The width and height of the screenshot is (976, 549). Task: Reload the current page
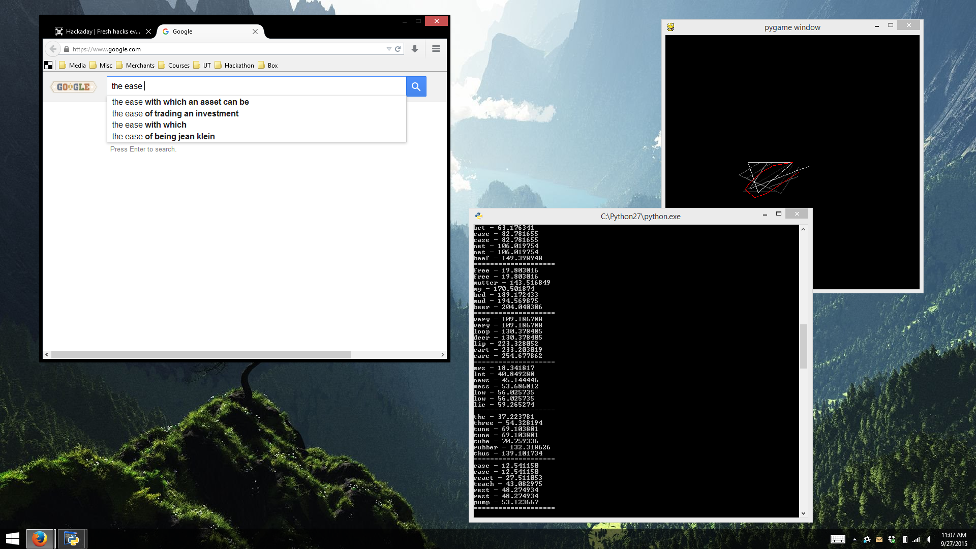[398, 49]
